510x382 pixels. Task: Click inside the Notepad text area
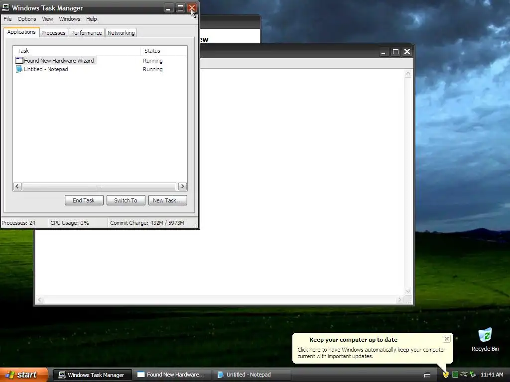[302, 182]
